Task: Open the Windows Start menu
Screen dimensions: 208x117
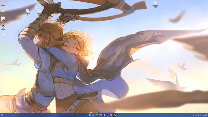Action: pos(90,115)
